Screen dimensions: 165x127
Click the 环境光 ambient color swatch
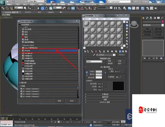pyautogui.click(x=99, y=71)
